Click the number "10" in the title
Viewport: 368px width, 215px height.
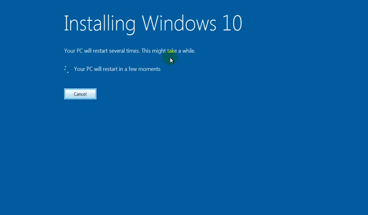[x=231, y=24]
